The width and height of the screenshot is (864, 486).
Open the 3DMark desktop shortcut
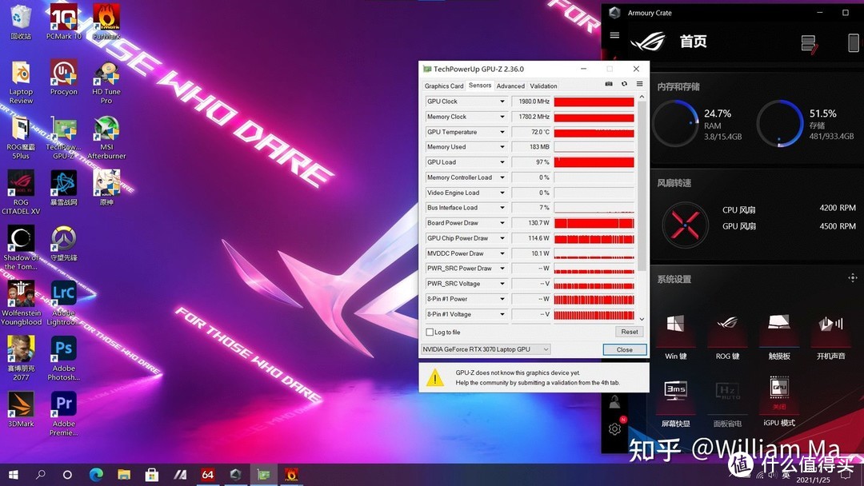click(21, 410)
